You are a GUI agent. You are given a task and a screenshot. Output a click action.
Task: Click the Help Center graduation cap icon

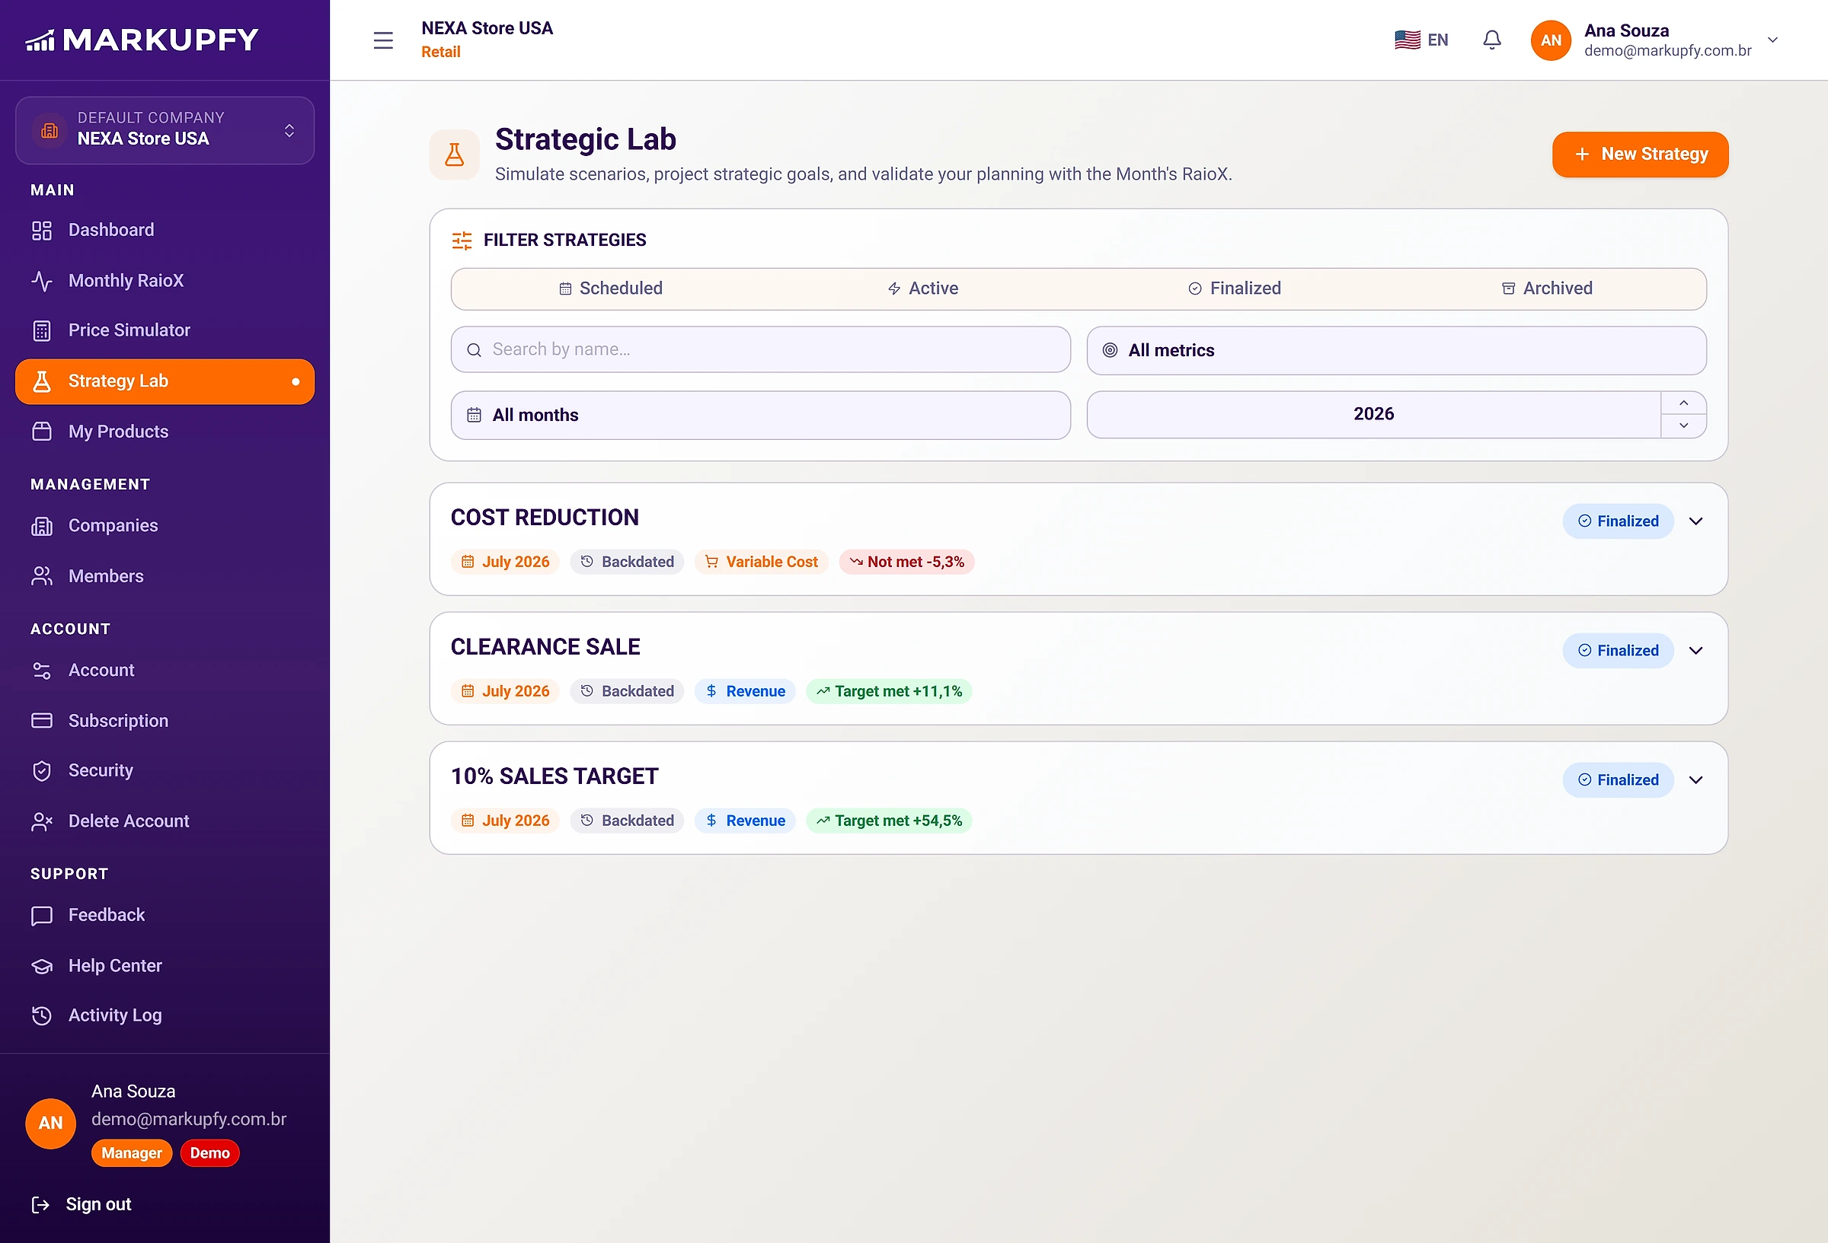pos(42,966)
